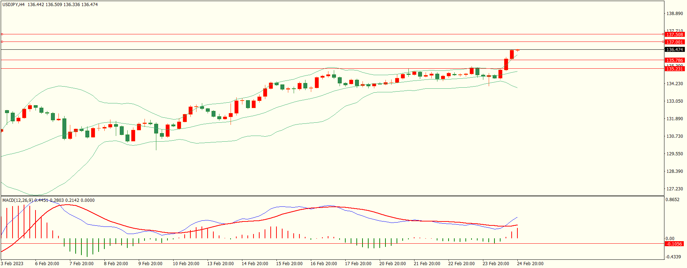Screen dimensions: 687x268
Task: Click the 8 Feb 20:00 time label
Action: (116, 264)
